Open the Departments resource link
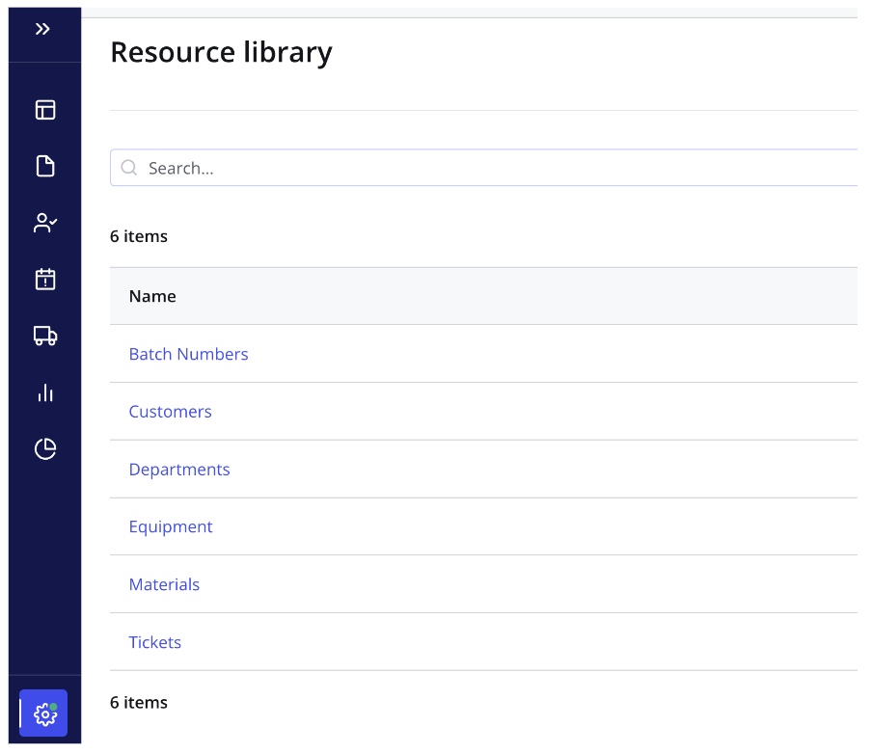This screenshot has width=870, height=754. (x=179, y=470)
